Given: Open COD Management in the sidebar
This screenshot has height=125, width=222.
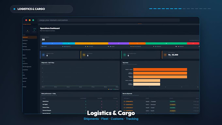Looking at the screenshot, I should pyautogui.click(x=27, y=67).
